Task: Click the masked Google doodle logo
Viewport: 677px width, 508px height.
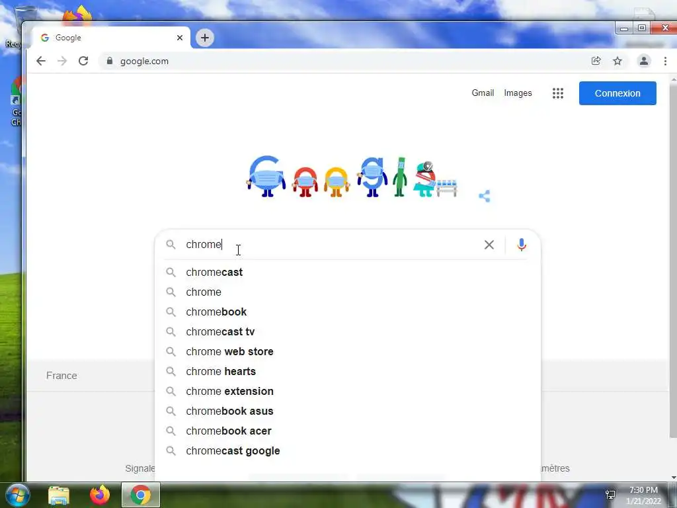Action: point(352,177)
